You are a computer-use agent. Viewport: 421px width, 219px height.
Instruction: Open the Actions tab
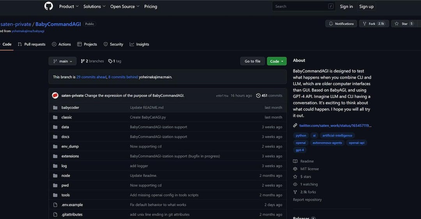tap(62, 44)
